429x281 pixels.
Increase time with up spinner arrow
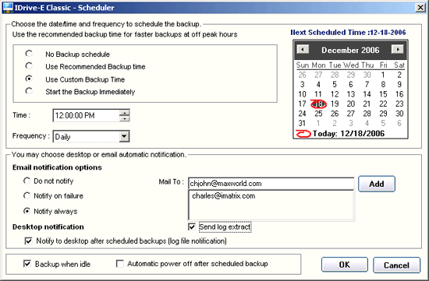click(x=125, y=113)
